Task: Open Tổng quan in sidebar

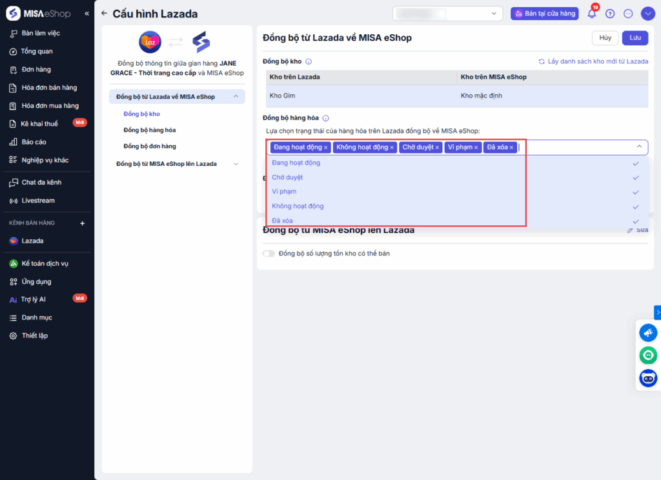Action: 37,51
